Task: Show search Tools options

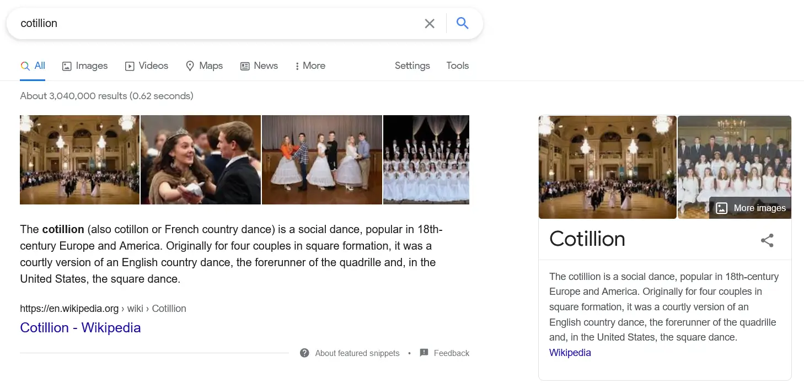Action: 457,66
